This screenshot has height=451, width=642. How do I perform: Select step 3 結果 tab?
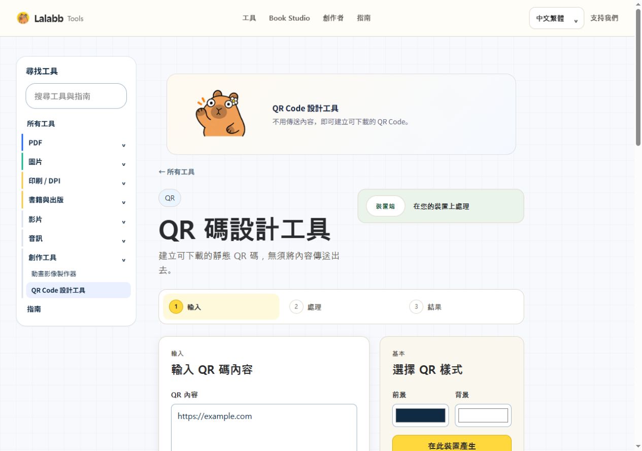(x=461, y=307)
